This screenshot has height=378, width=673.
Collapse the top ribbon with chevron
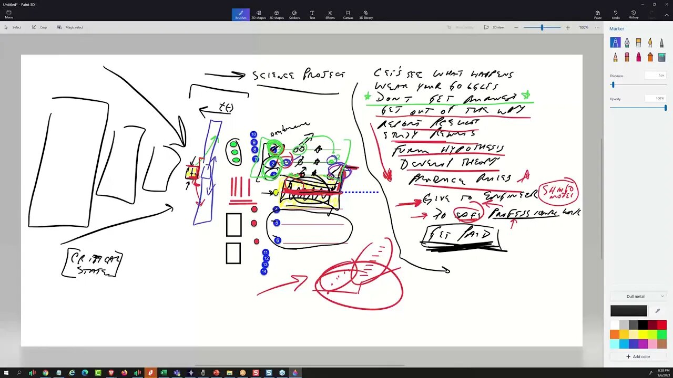666,15
